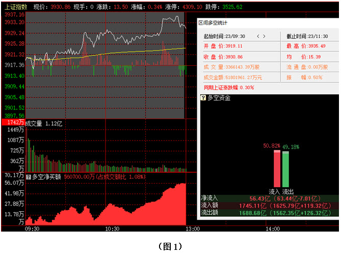The width and height of the screenshot is (341, 256).
Task: Select the 流出额 row in the table
Action: tap(269, 213)
